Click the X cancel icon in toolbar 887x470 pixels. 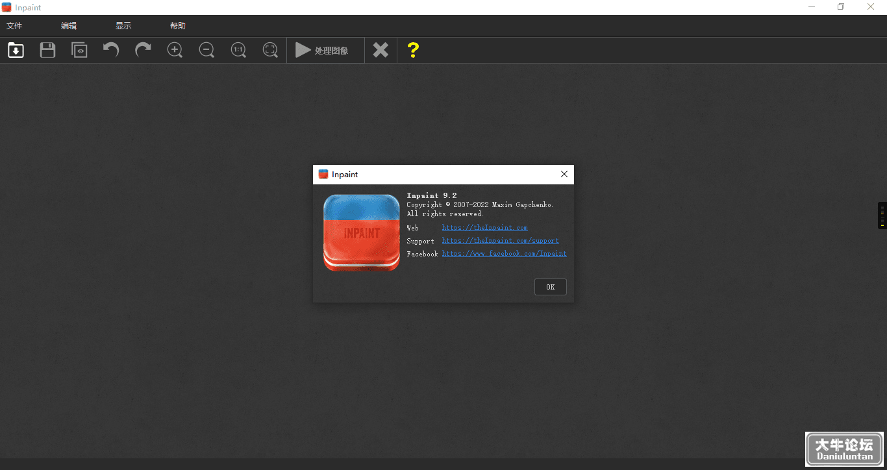pyautogui.click(x=381, y=50)
